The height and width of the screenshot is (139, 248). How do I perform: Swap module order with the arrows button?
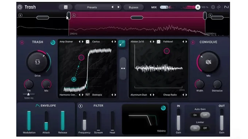click(x=123, y=68)
